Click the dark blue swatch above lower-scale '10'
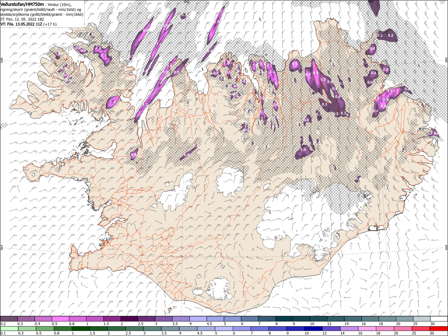448x336 pixels. pyautogui.click(x=313, y=328)
